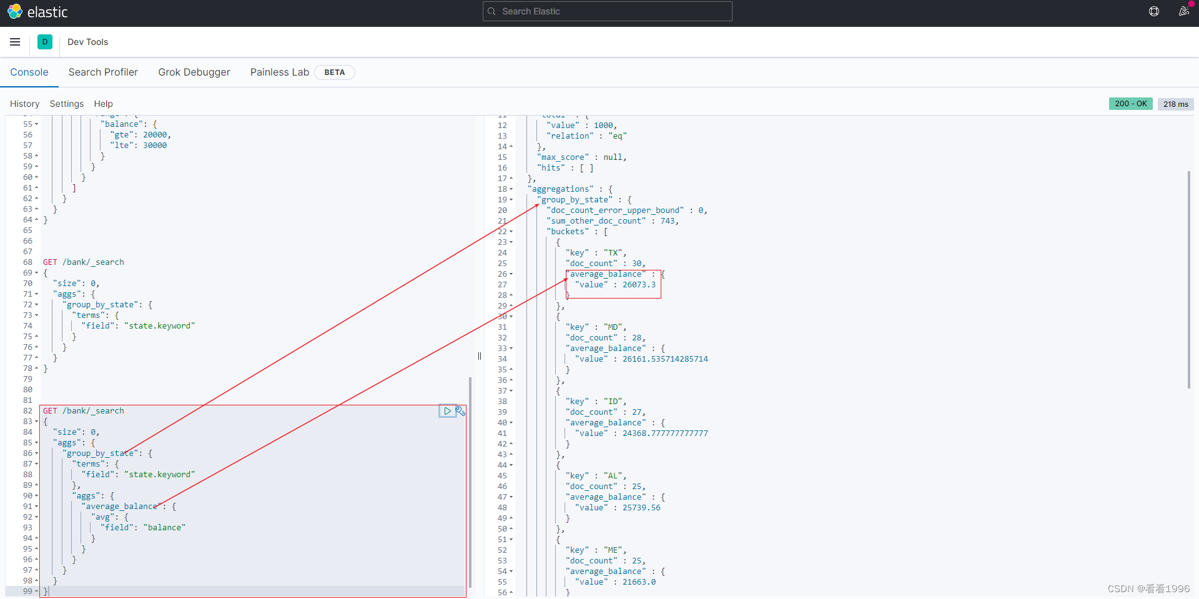Collapse buckets fold at response line 22
This screenshot has width=1199, height=599.
pyautogui.click(x=511, y=232)
